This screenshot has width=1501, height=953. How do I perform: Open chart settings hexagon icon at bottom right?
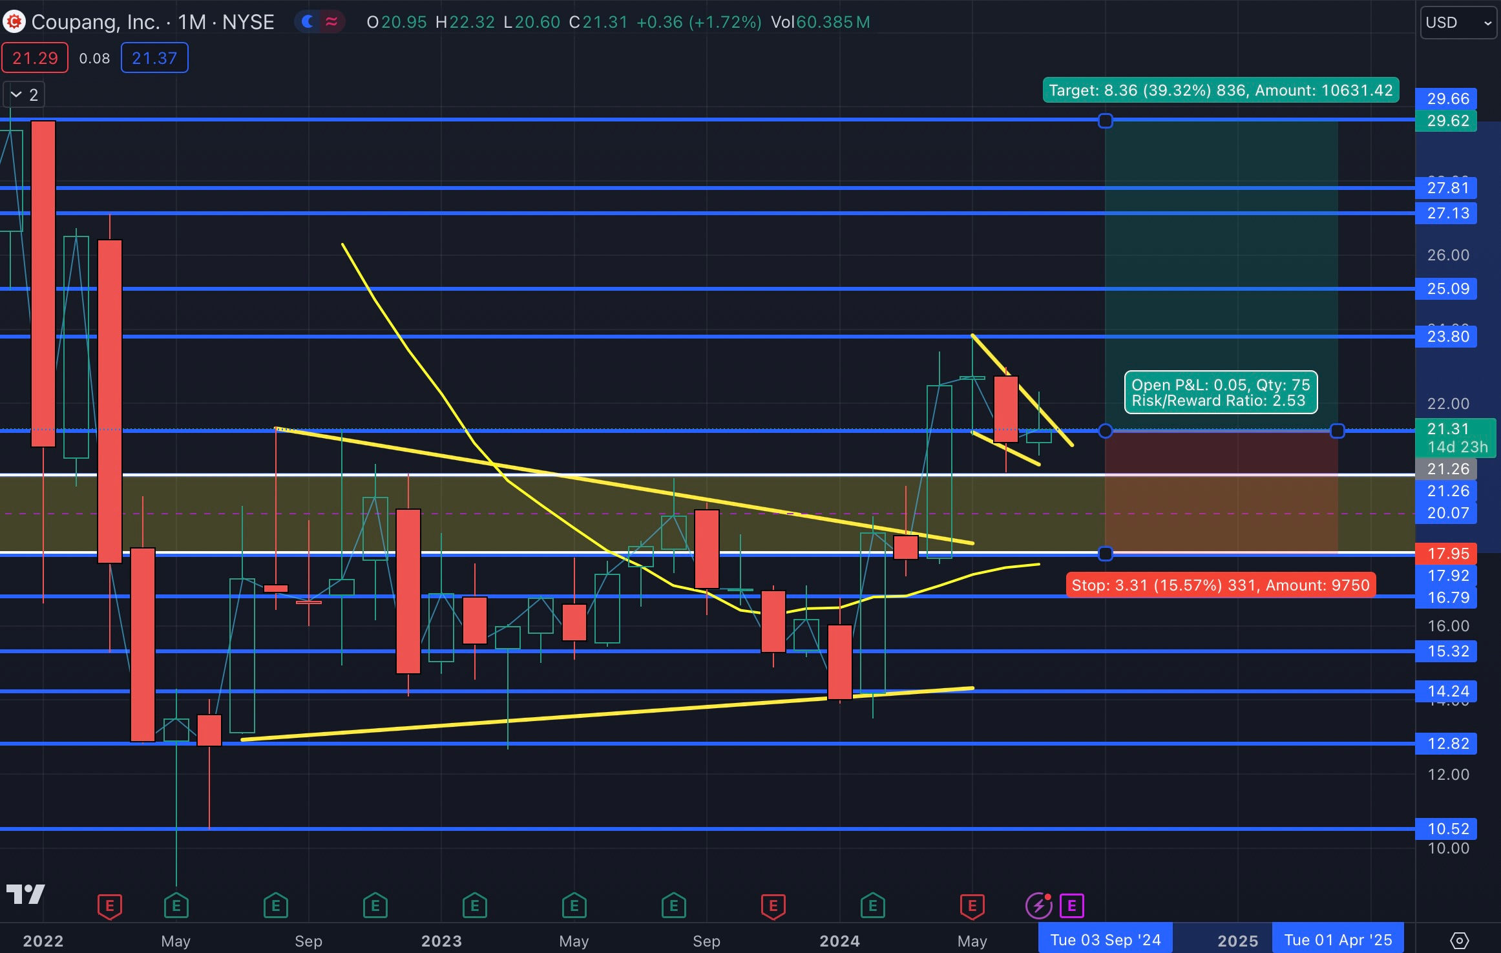(1459, 940)
